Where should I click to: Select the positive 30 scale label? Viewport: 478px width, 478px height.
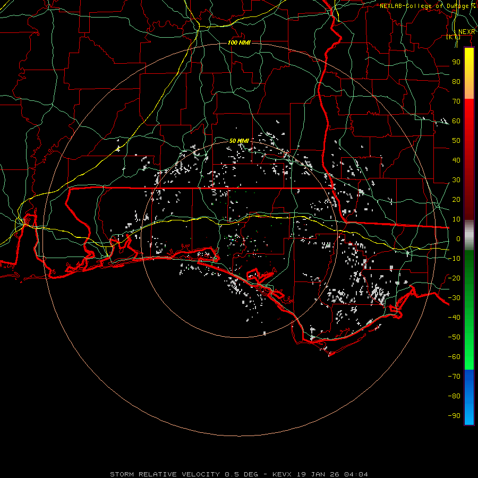(456, 180)
